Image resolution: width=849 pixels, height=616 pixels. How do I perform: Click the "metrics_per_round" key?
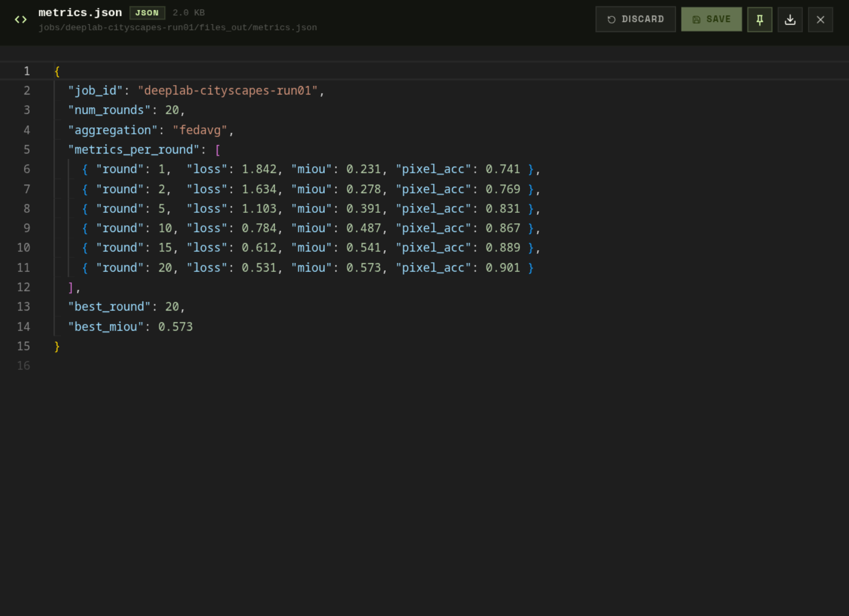pyautogui.click(x=134, y=149)
